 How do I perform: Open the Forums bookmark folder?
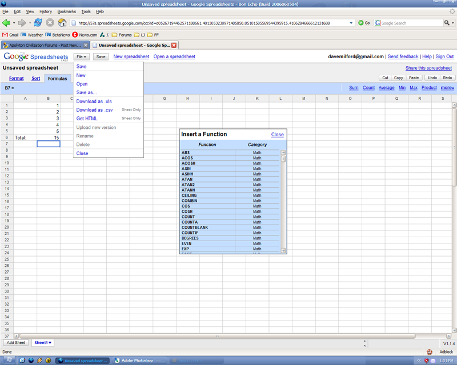(x=122, y=35)
